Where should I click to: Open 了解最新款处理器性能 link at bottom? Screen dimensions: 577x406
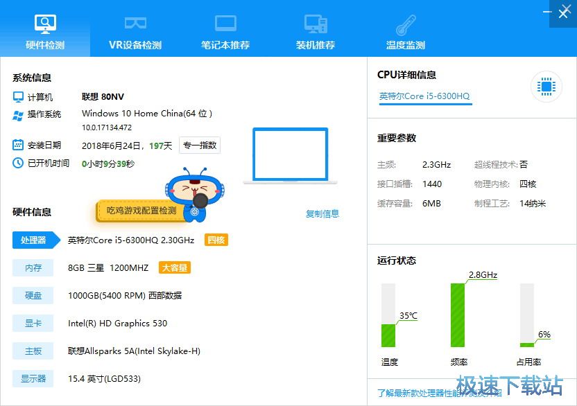(x=440, y=393)
